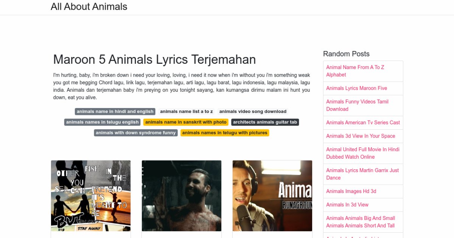The image size is (454, 238).
Task: Click the Runaground singer thumbnail
Action: coord(272,196)
